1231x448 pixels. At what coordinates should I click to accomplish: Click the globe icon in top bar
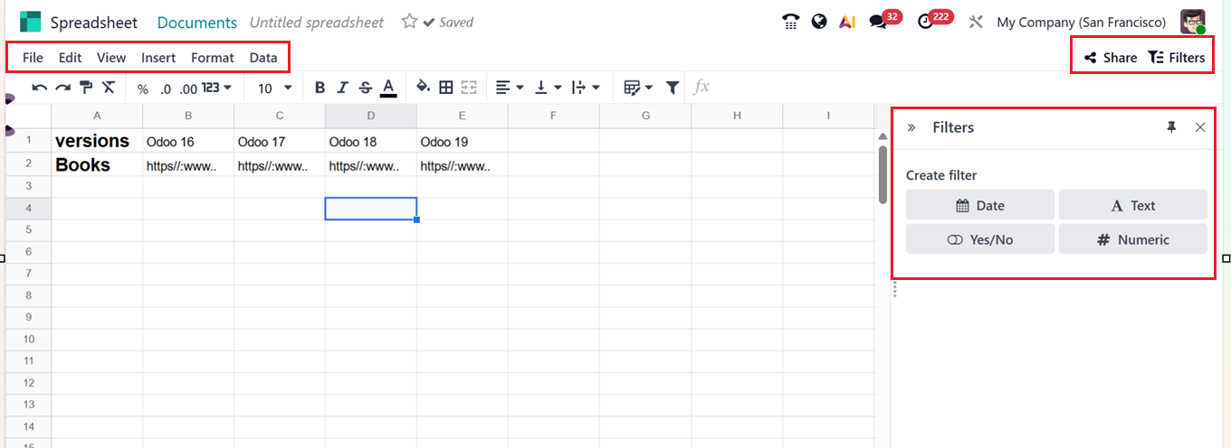819,22
